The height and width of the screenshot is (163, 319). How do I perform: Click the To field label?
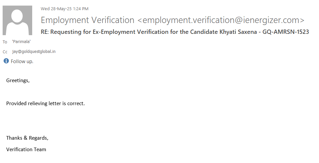5,42
